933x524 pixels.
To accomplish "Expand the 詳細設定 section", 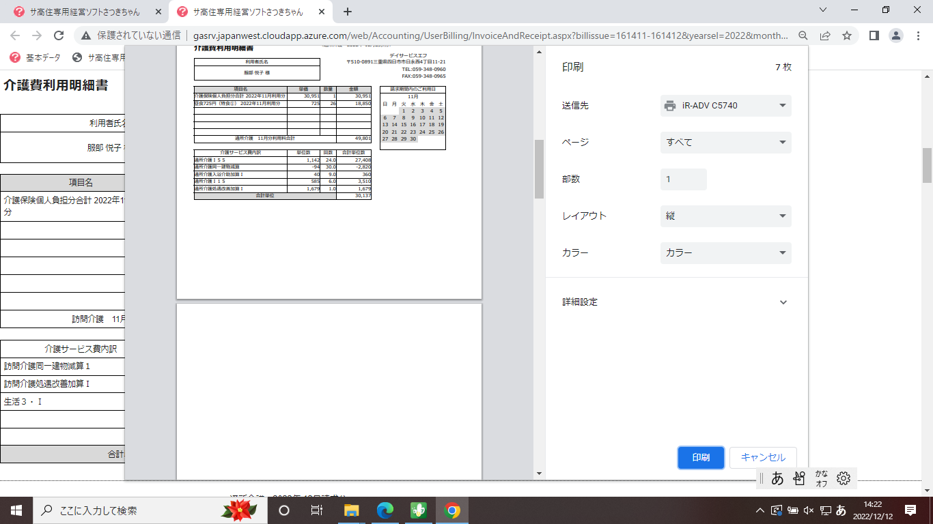I will click(783, 302).
